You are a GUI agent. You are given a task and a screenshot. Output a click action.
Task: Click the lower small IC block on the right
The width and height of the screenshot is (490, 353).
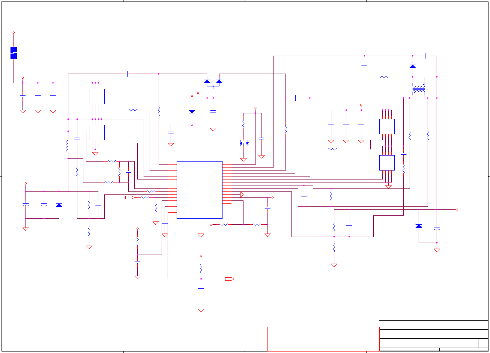(387, 163)
